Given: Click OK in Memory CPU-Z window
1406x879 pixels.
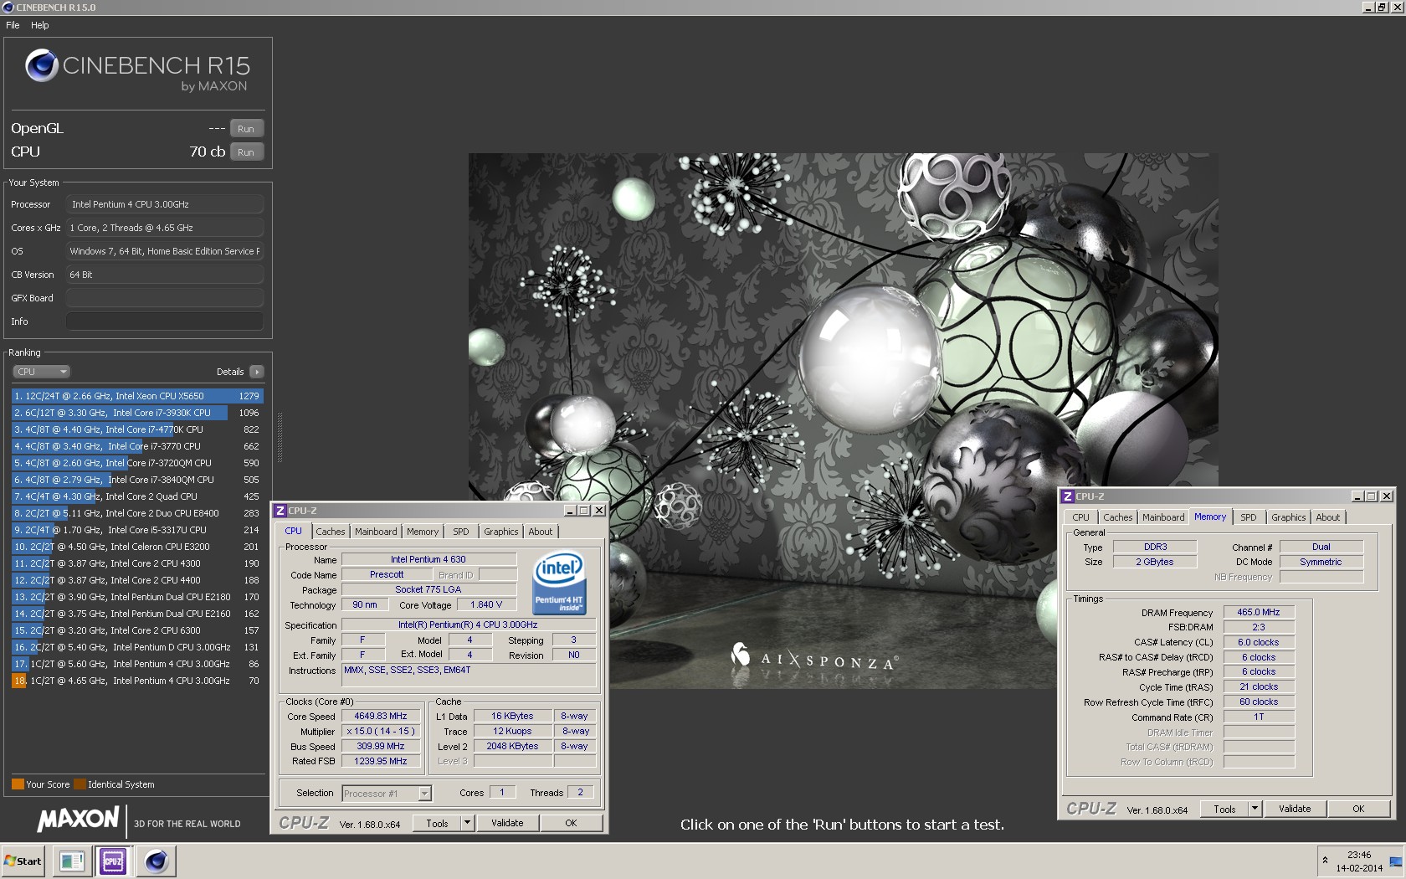Looking at the screenshot, I should click(x=1358, y=809).
